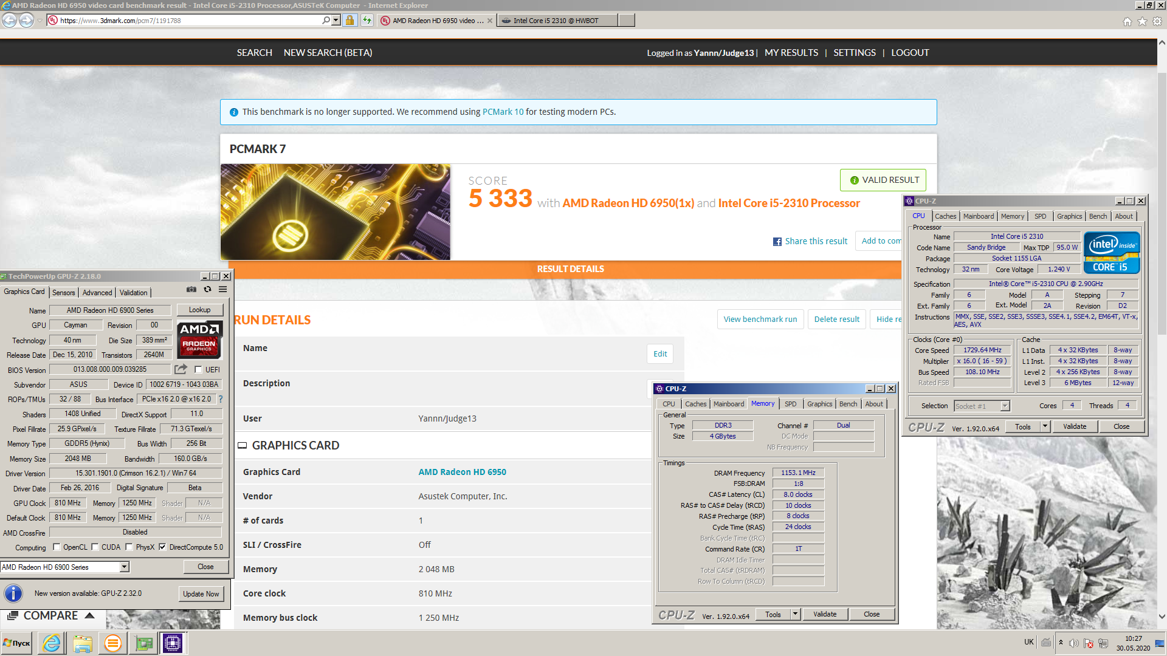Viewport: 1167px width, 656px height.
Task: Go back with the Internet Explorer Back arrow
Action: pyautogui.click(x=9, y=20)
